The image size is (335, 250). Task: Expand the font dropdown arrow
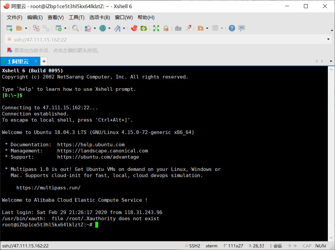coord(124,28)
